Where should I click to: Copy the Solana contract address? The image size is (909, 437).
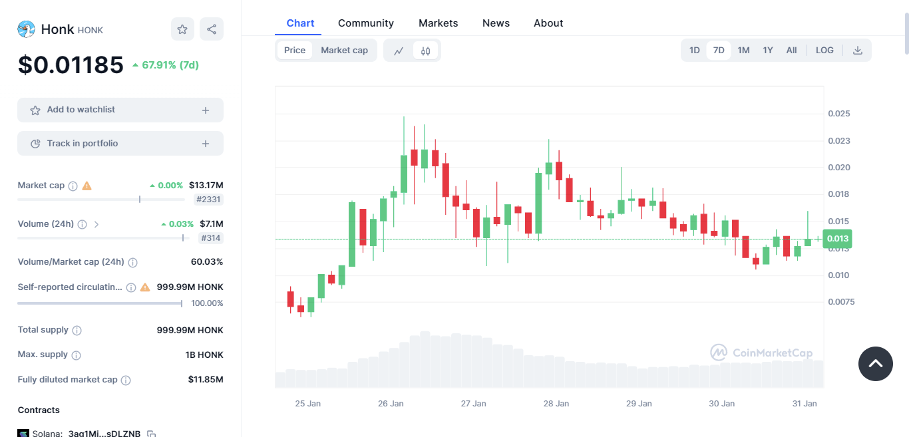pyautogui.click(x=152, y=434)
